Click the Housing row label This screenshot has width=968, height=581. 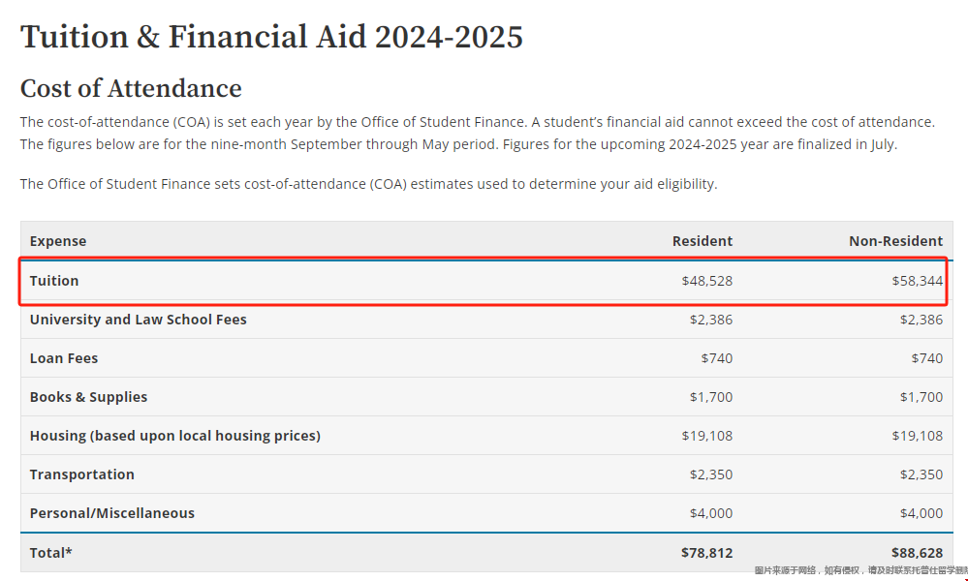174,436
